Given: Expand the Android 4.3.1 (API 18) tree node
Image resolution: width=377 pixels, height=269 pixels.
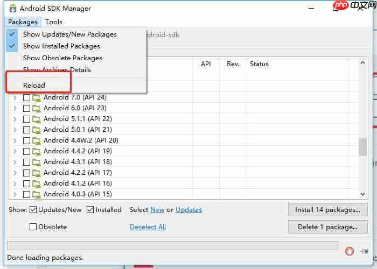Looking at the screenshot, I should (x=15, y=162).
